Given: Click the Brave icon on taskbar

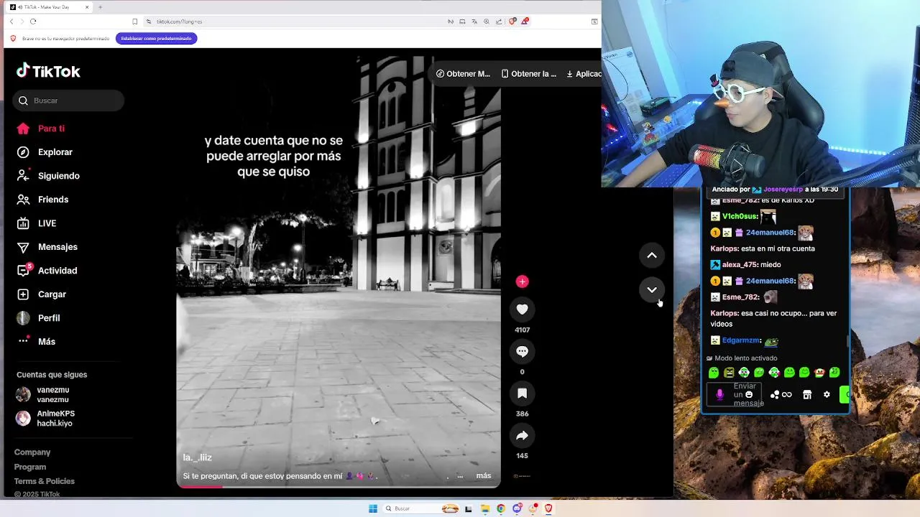Looking at the screenshot, I should pyautogui.click(x=548, y=508).
